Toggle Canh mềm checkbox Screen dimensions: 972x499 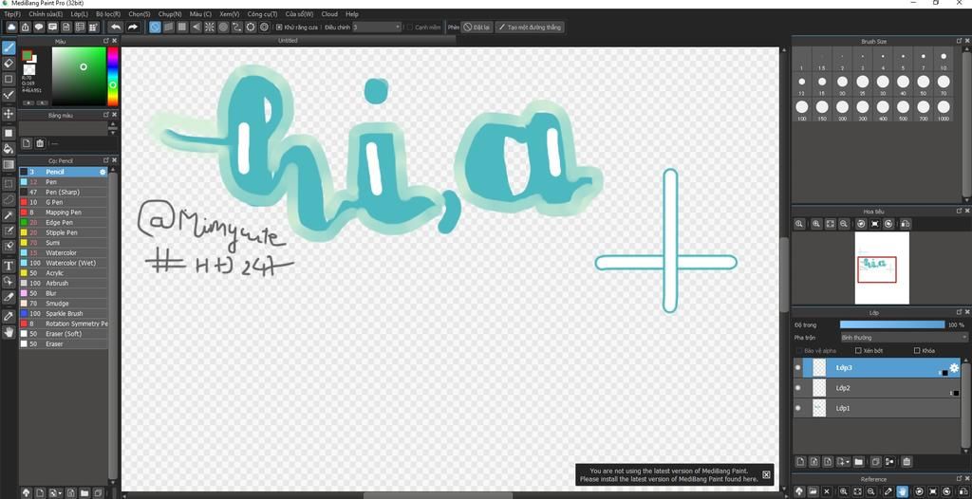[410, 28]
